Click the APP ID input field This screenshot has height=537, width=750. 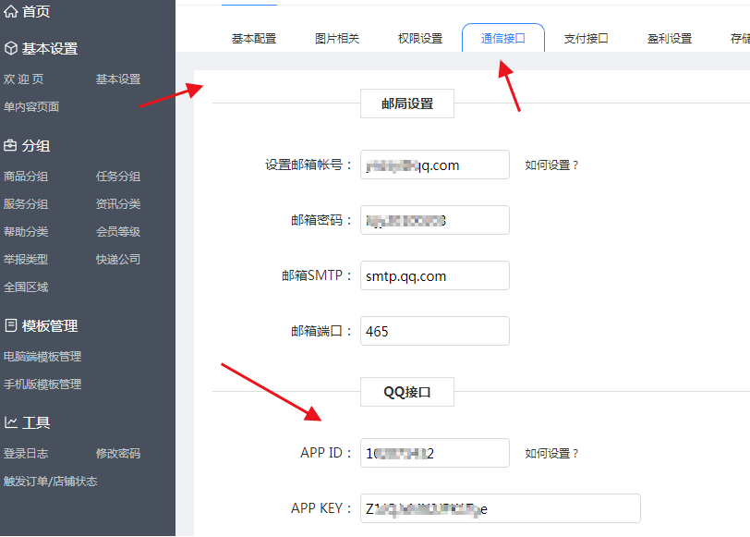click(x=435, y=453)
